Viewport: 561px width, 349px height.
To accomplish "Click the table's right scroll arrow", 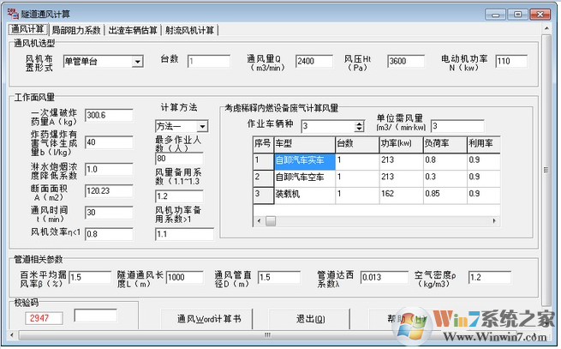I will click(x=494, y=220).
